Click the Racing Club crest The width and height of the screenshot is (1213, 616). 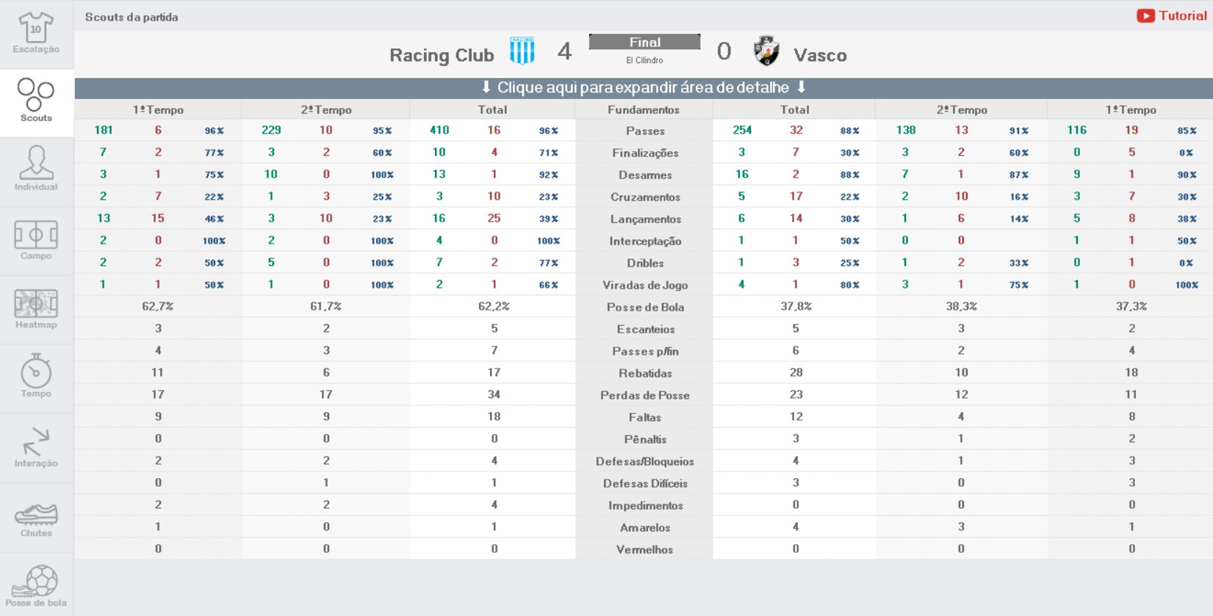click(x=522, y=51)
